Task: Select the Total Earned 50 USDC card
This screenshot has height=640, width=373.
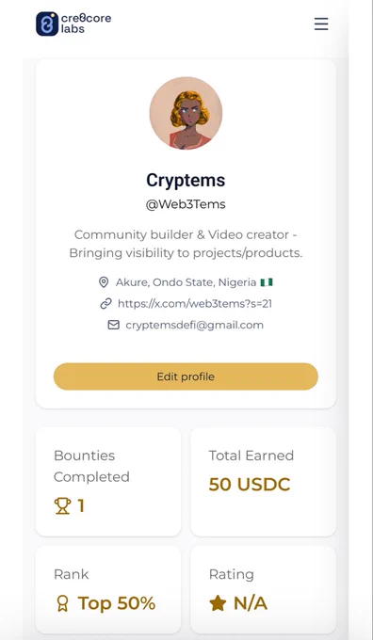Action: pos(264,482)
